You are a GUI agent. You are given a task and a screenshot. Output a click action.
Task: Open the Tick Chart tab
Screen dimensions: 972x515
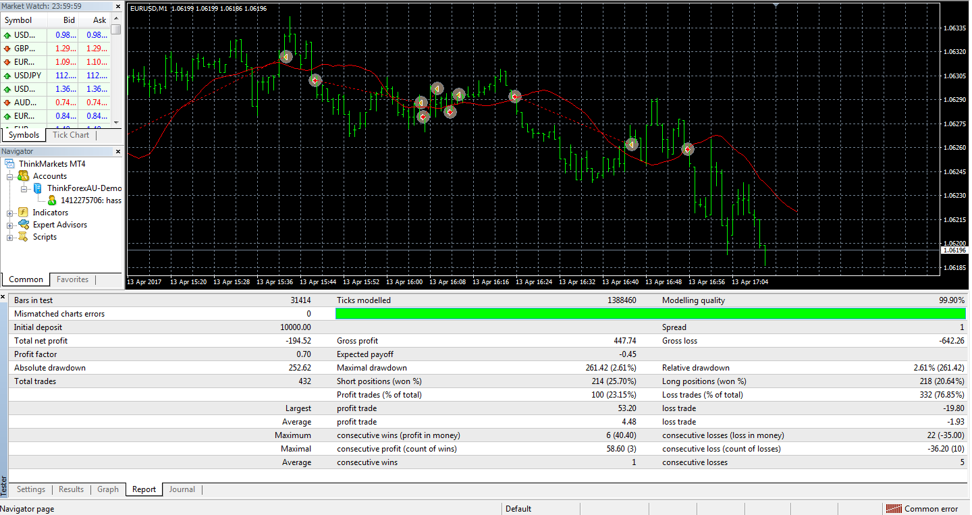pos(71,135)
